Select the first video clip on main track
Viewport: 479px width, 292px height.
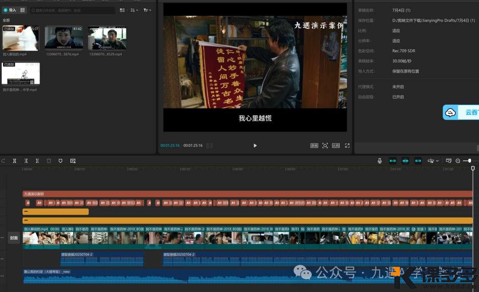41,237
